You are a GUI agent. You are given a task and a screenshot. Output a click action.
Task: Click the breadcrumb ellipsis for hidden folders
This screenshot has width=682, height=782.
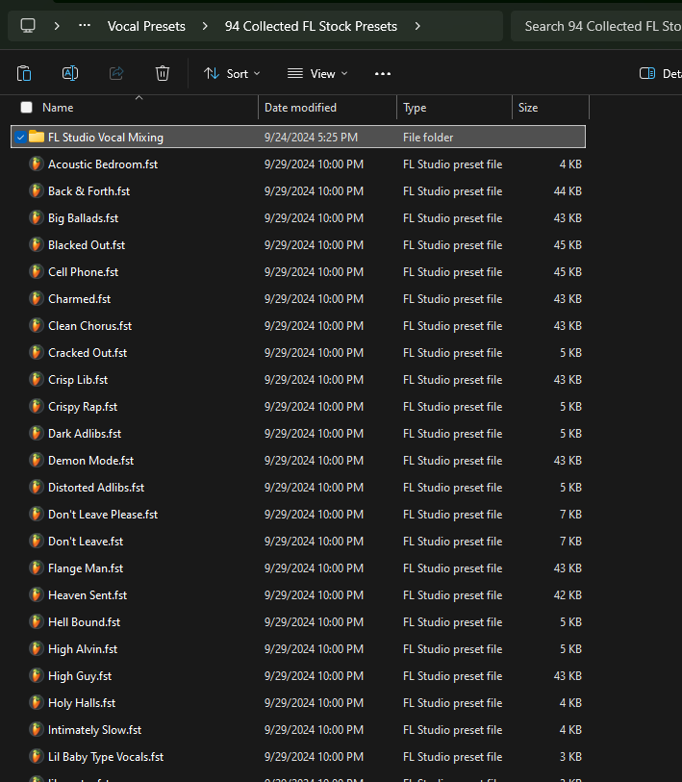[x=85, y=26]
